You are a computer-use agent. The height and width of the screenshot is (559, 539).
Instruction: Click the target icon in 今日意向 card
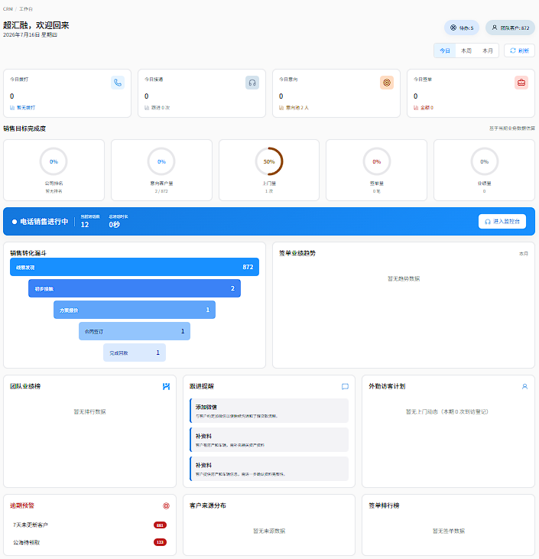pyautogui.click(x=387, y=83)
